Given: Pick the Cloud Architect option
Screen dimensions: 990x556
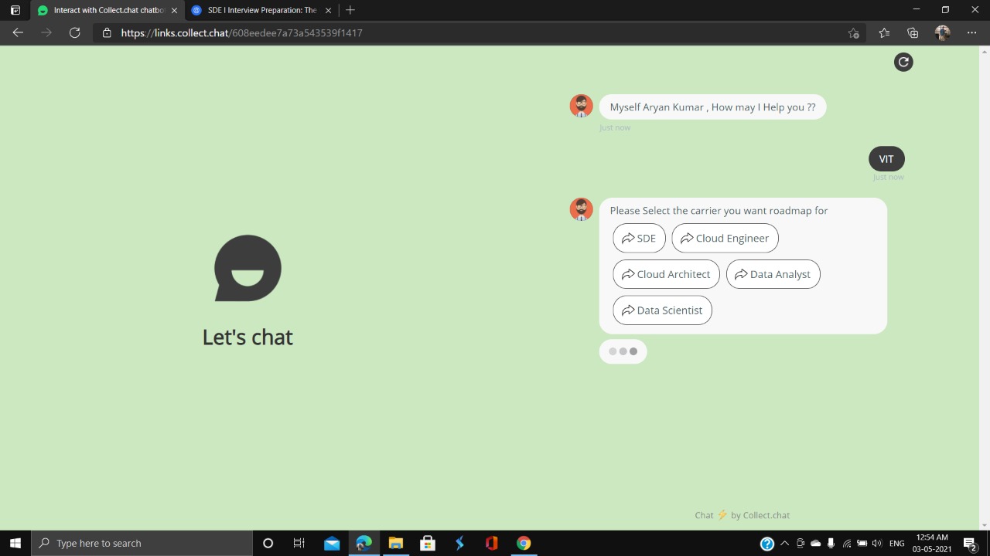Looking at the screenshot, I should [x=666, y=274].
